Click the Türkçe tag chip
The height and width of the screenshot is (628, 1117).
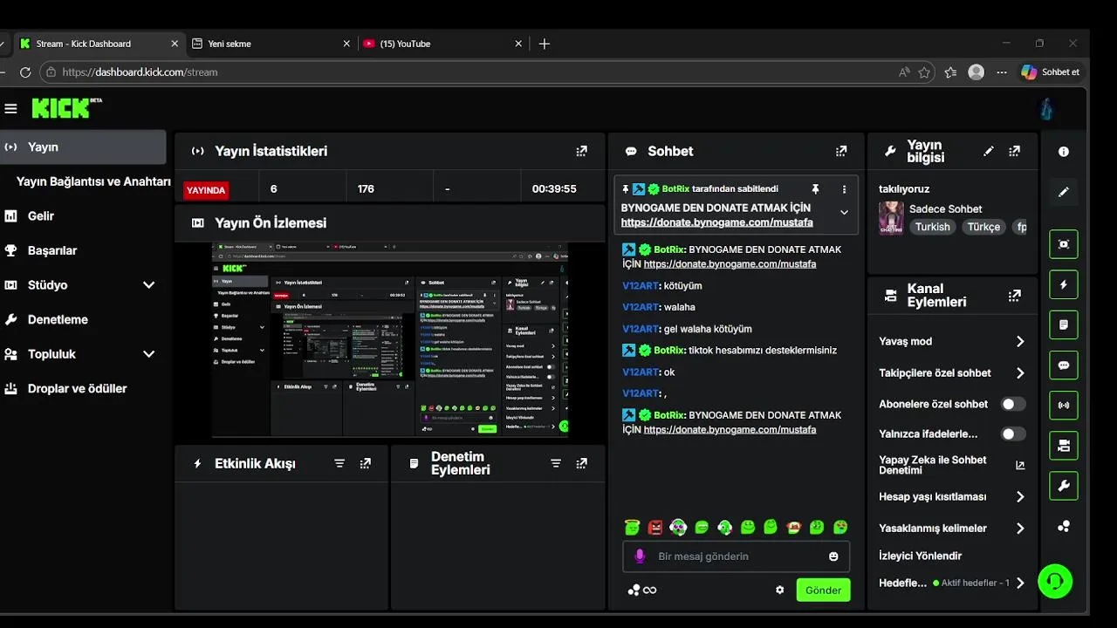[x=983, y=227]
